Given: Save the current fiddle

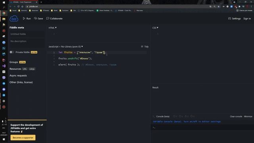Looking at the screenshot, I should tap(38, 19).
